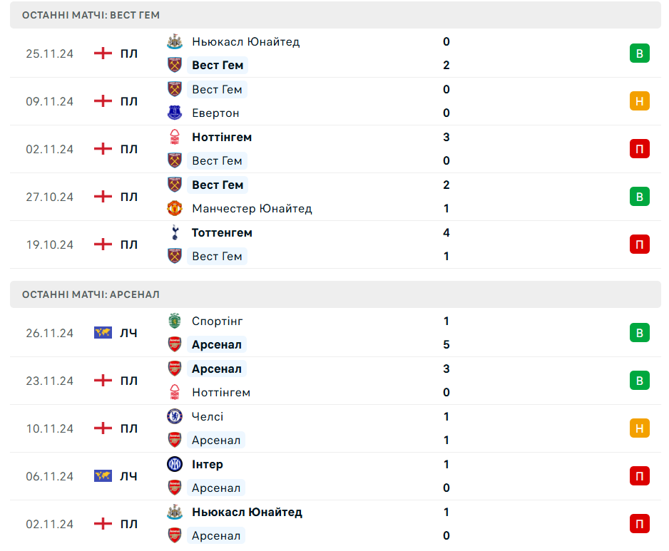Click the orange H badge for Chelsea–Arsenal

coord(639,428)
